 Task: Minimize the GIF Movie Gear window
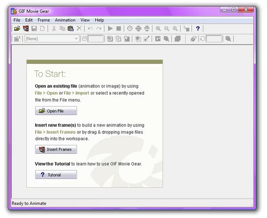point(225,10)
